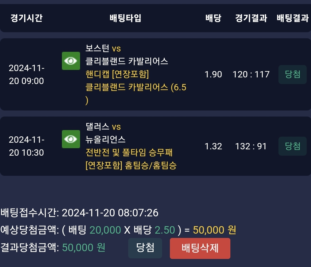
Task: Tap the 경기결과 column header
Action: click(x=251, y=18)
